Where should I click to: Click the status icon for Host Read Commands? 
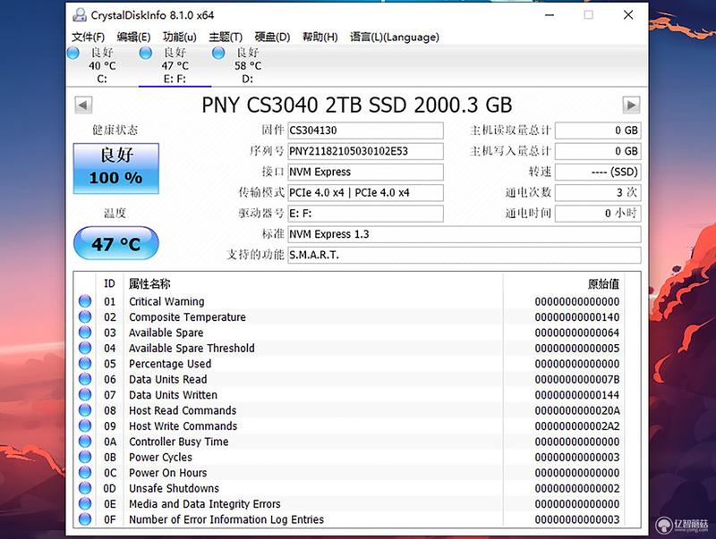[x=85, y=410]
